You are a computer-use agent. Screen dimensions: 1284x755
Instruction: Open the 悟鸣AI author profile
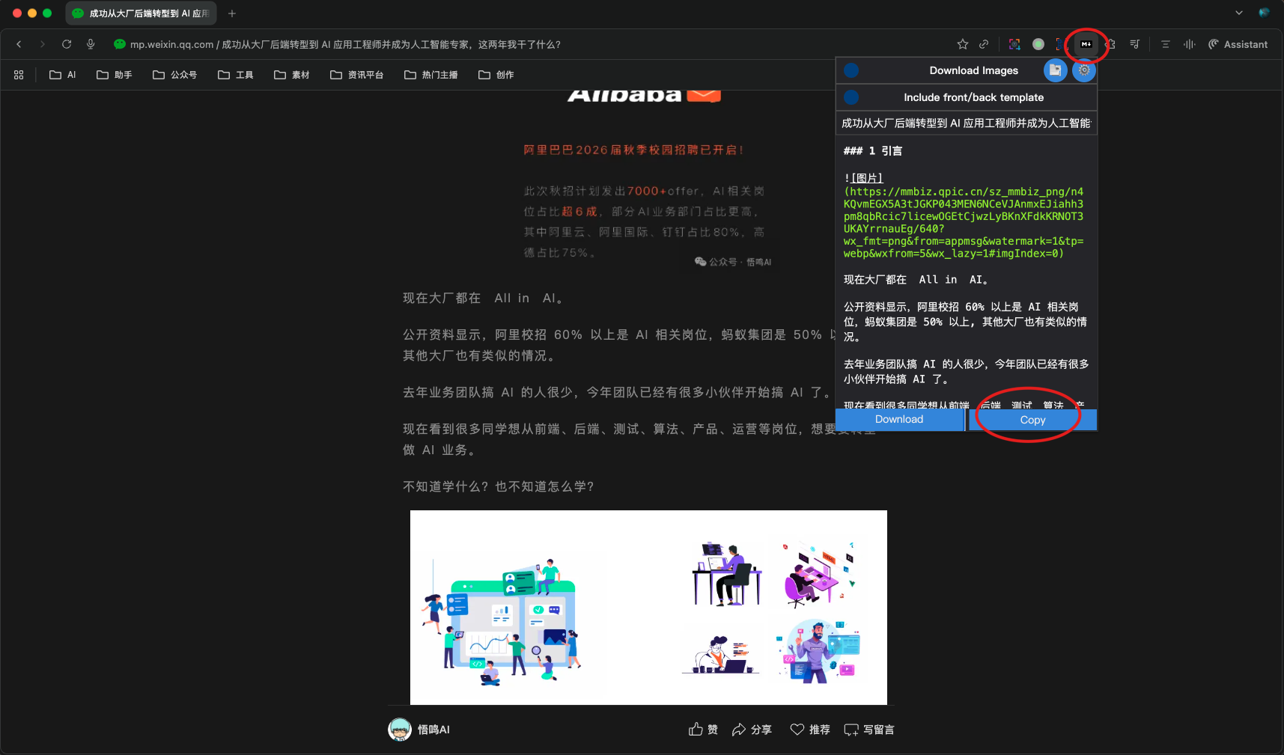pos(433,730)
